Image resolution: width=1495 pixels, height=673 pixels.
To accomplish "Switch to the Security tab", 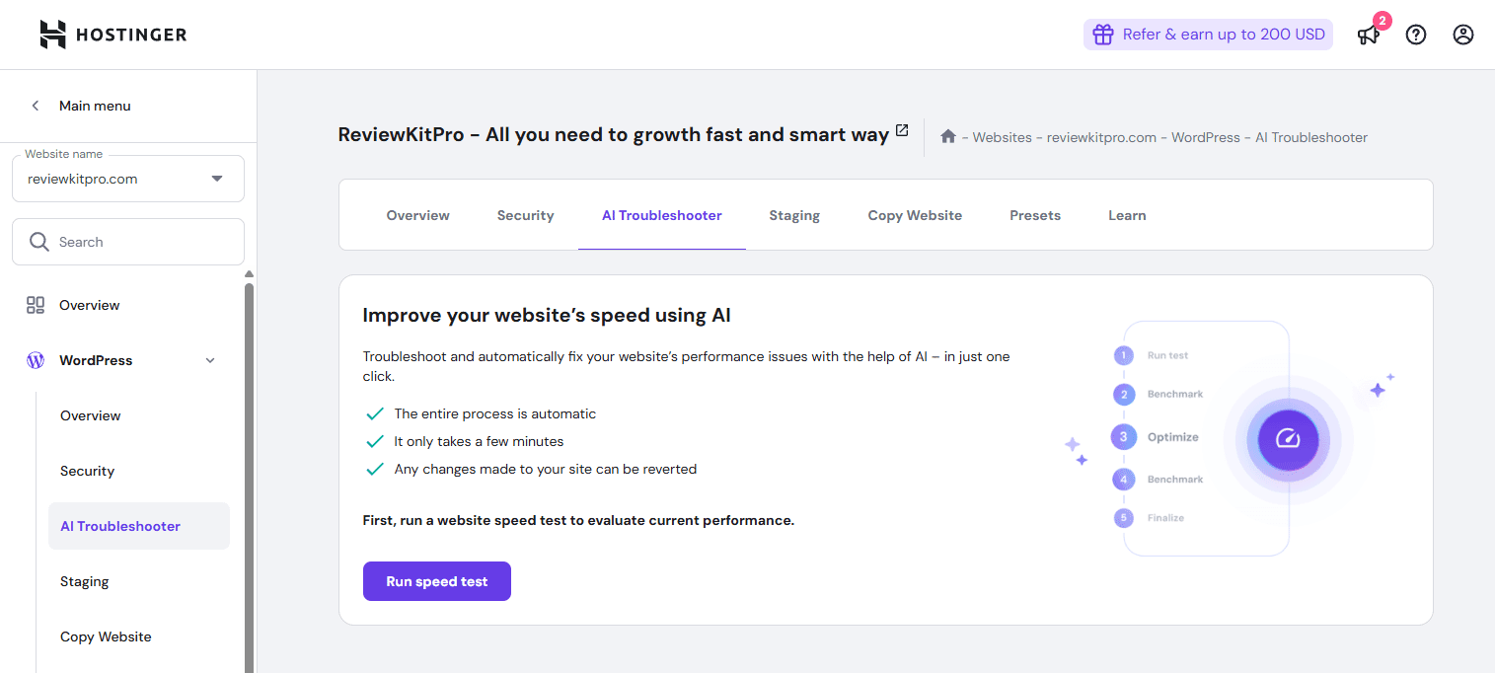I will 526,215.
